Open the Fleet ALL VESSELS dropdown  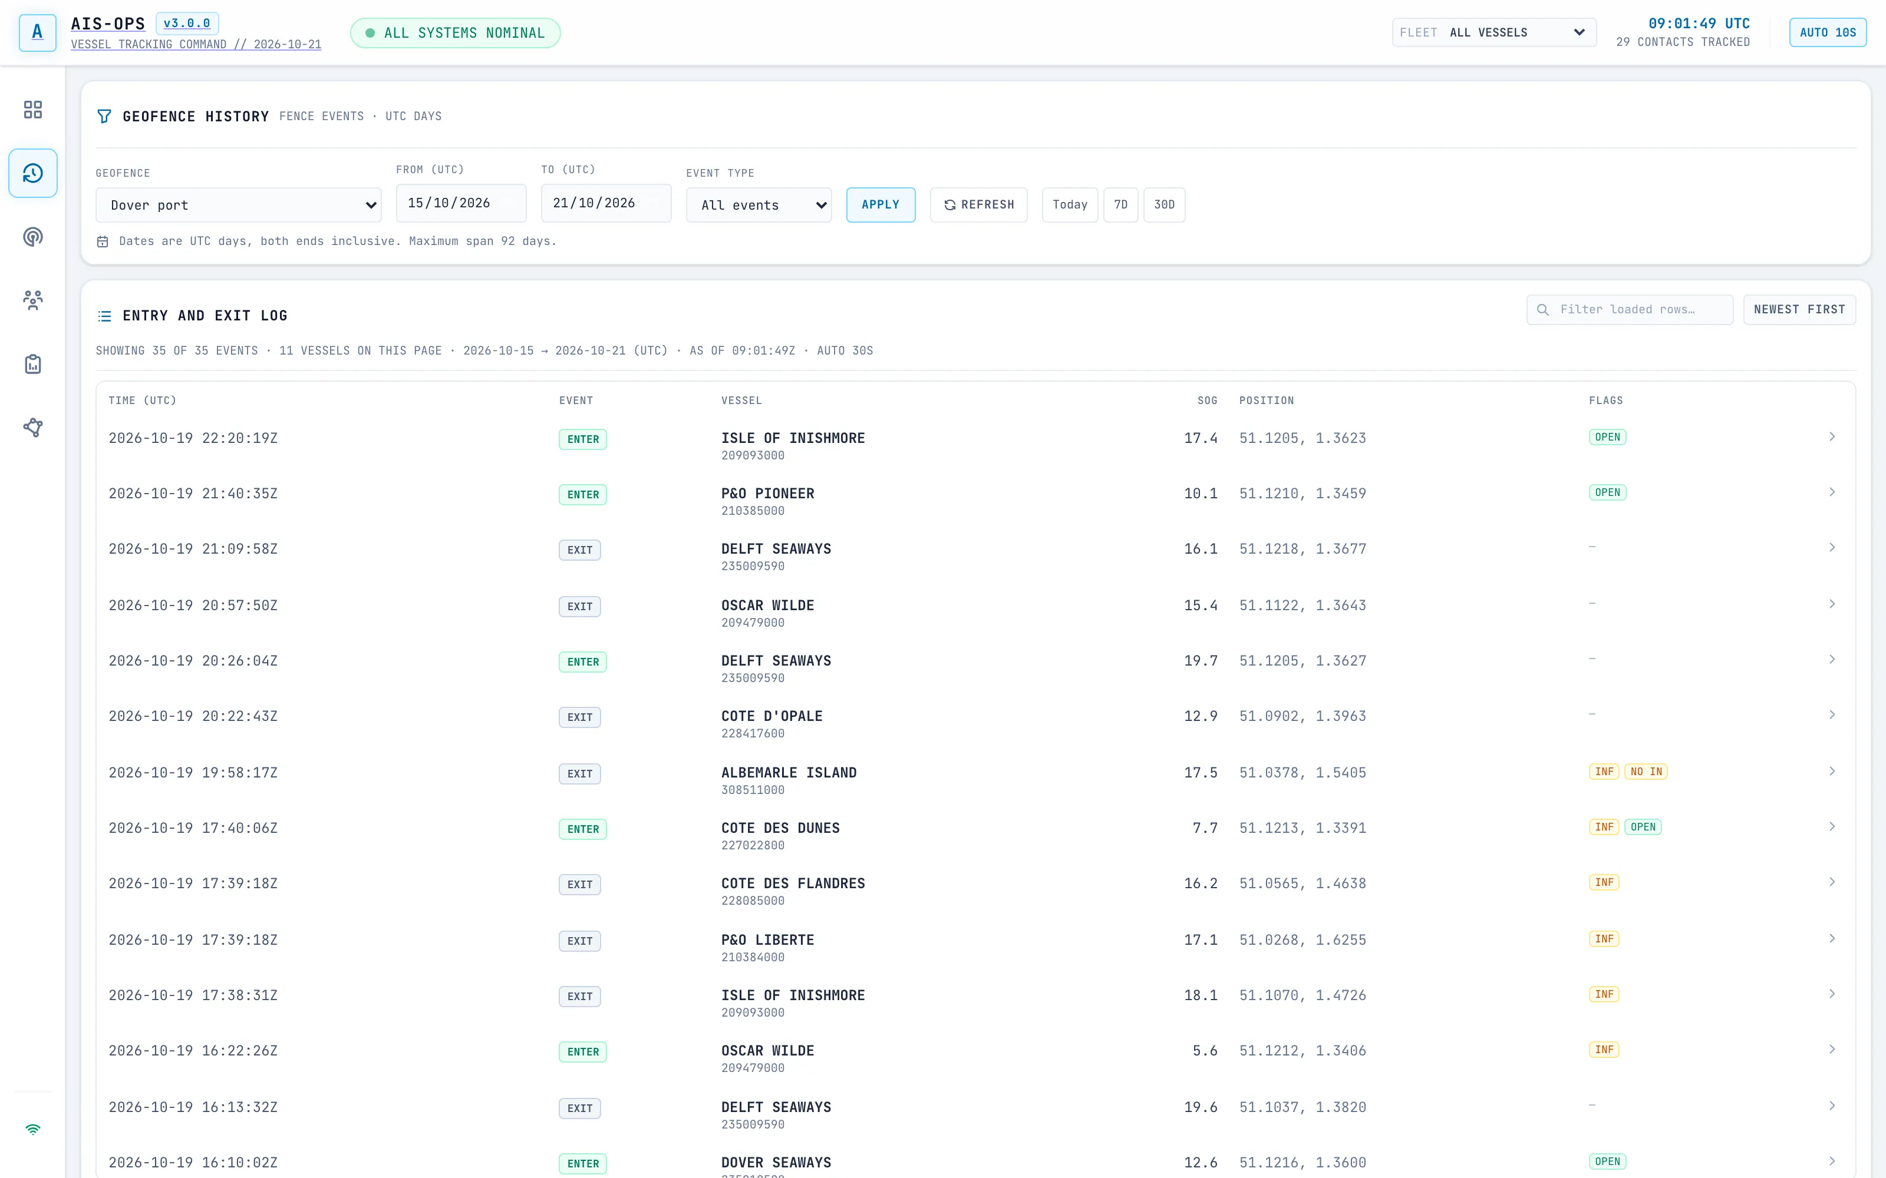[1494, 33]
